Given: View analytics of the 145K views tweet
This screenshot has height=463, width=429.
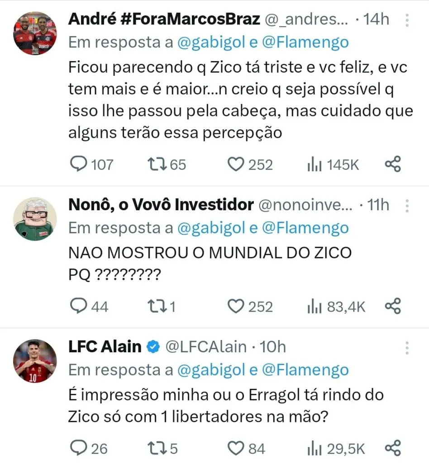Looking at the screenshot, I should click(314, 165).
